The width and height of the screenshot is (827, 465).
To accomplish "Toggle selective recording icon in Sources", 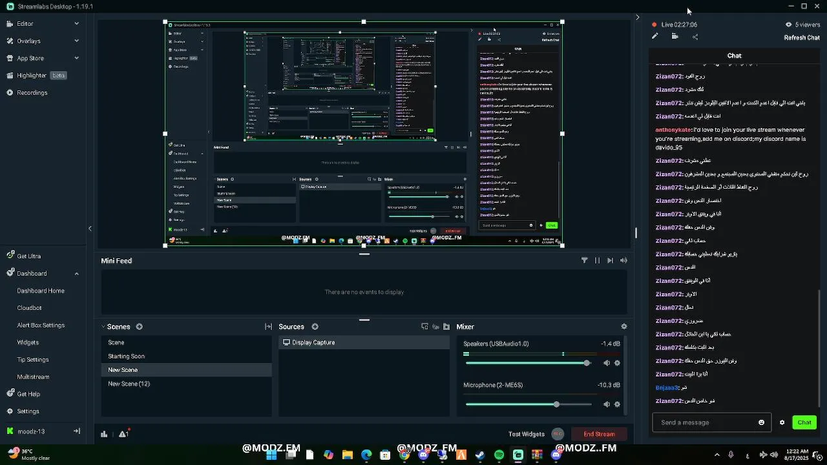I will point(435,327).
